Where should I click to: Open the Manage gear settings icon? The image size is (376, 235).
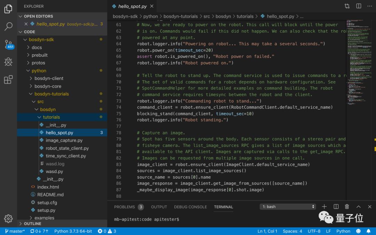coord(8,218)
